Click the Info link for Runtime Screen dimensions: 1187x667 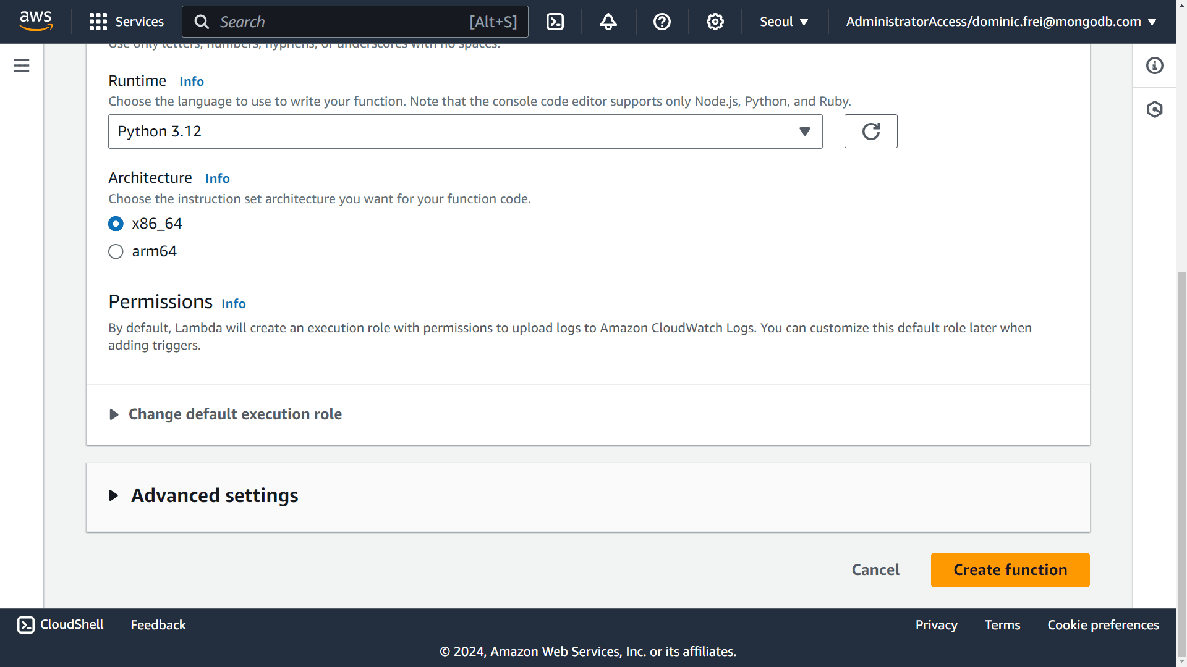click(x=191, y=81)
